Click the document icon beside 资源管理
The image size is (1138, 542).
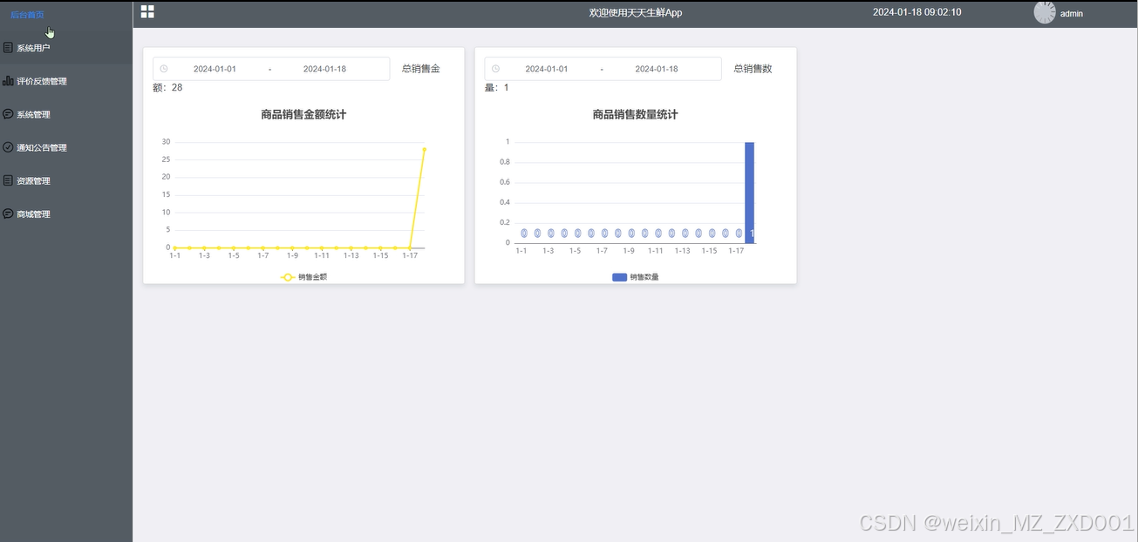(x=8, y=180)
